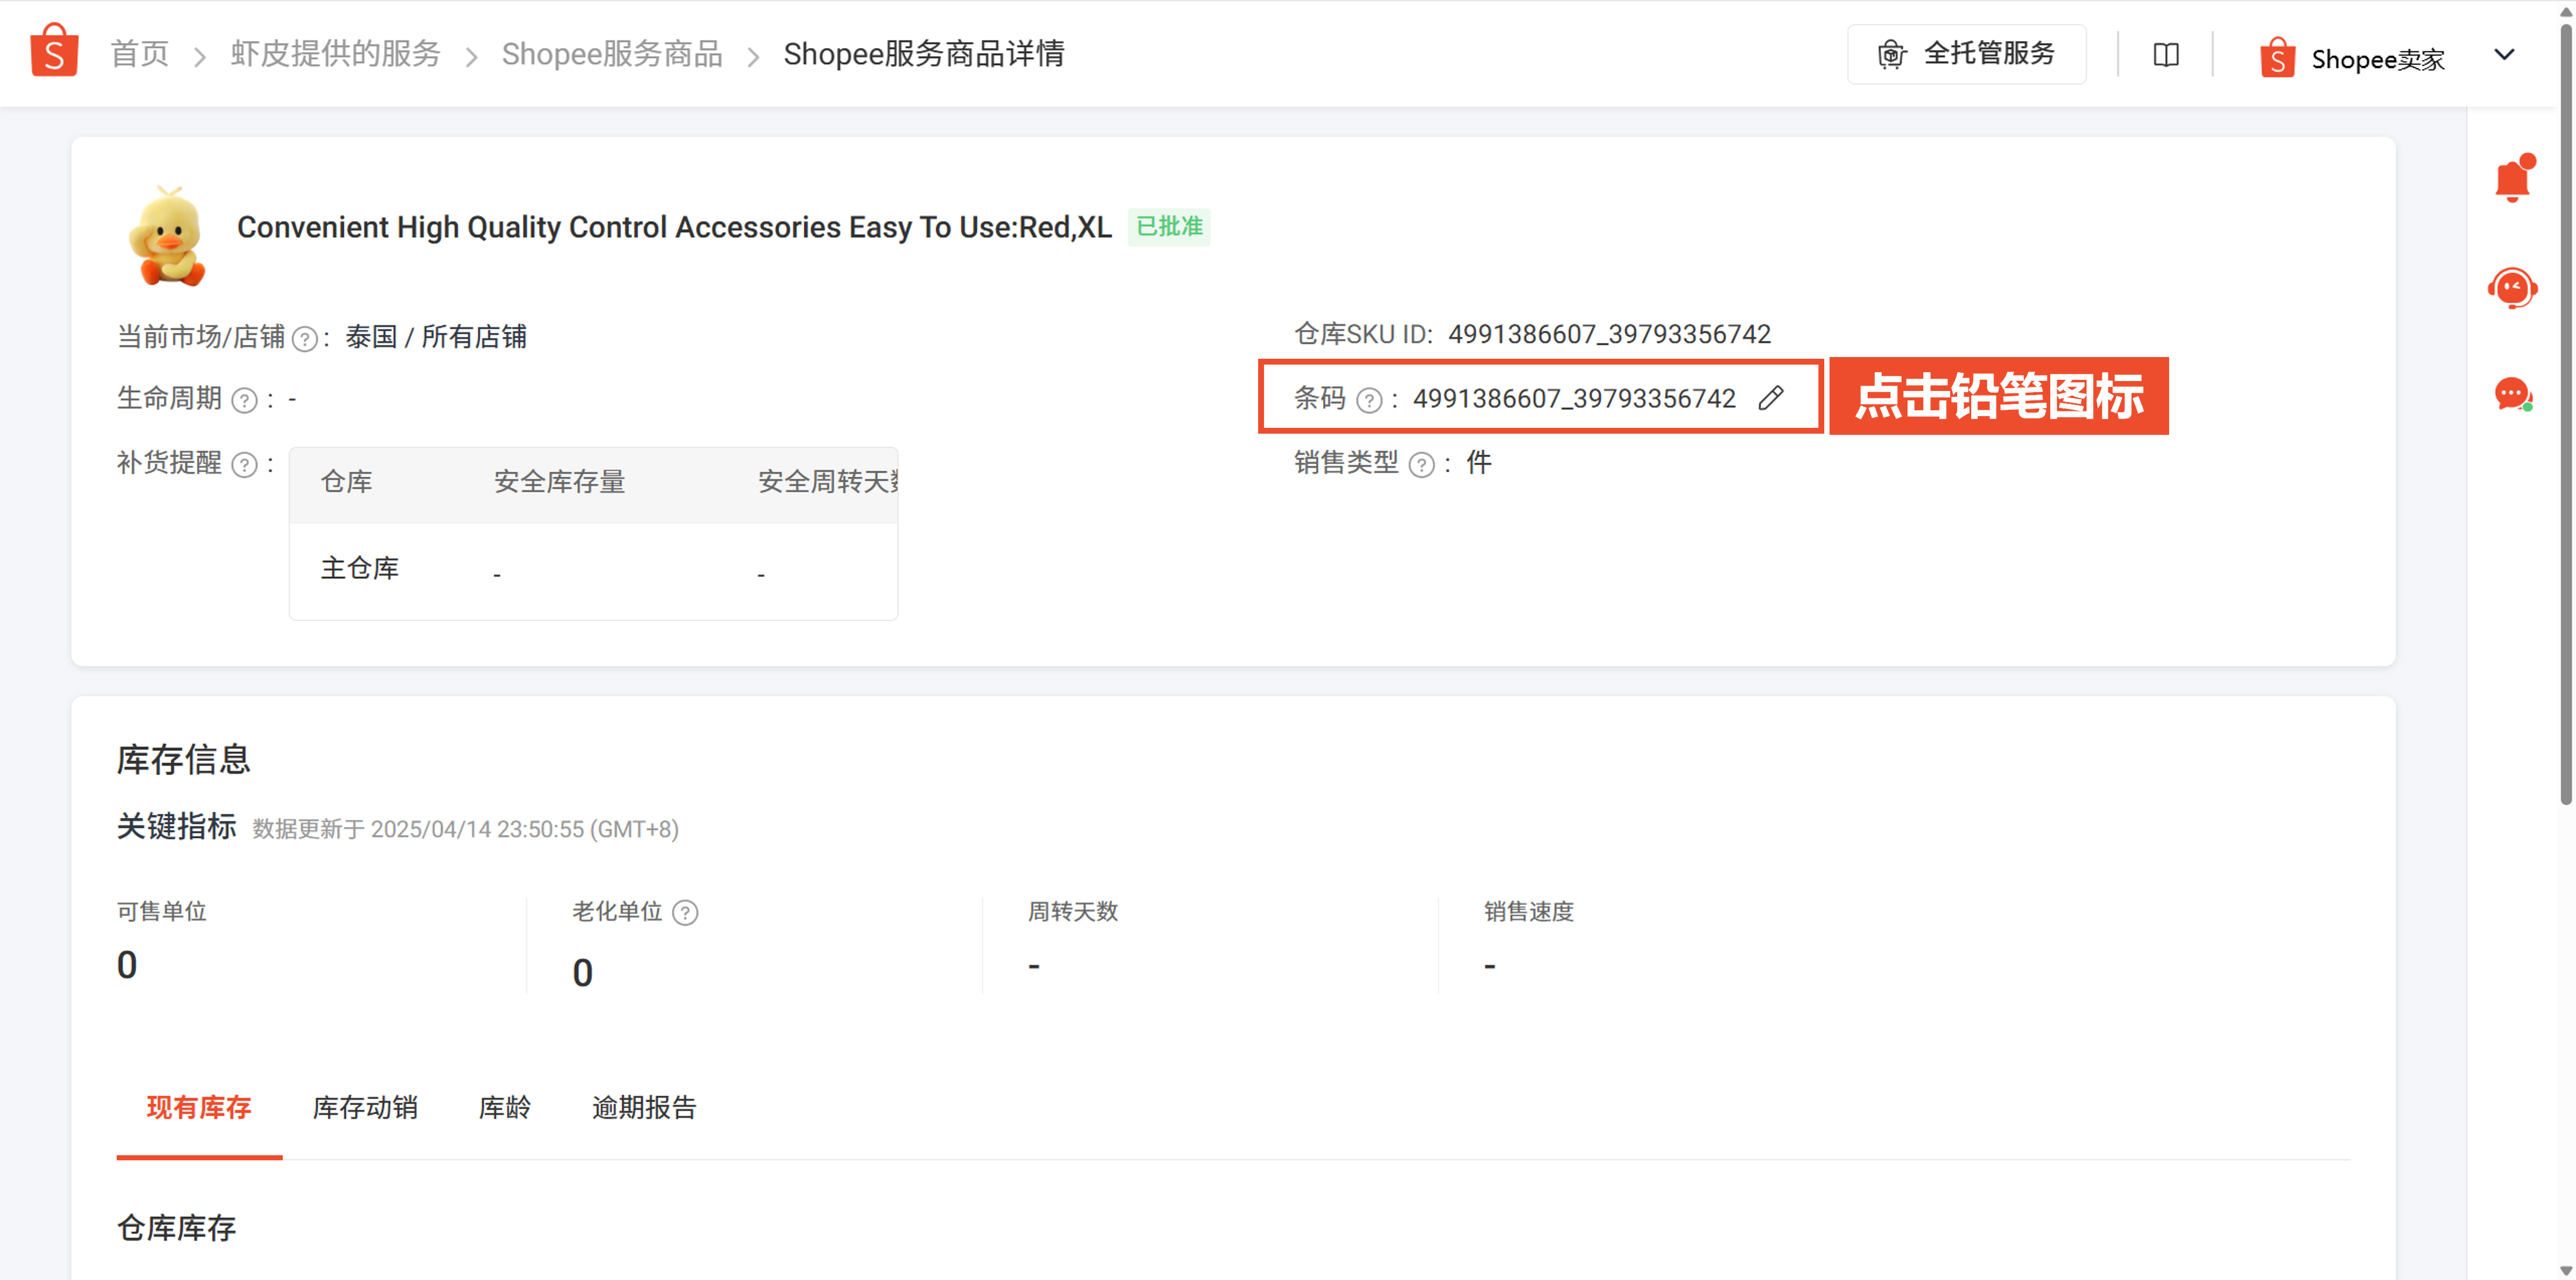The height and width of the screenshot is (1280, 2576).
Task: Go to 首页 breadcrumb
Action: (x=139, y=54)
